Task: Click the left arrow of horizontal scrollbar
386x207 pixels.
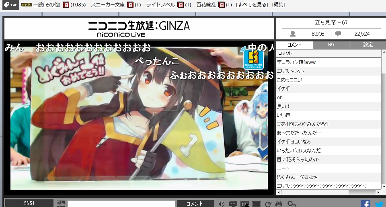Action: point(279,192)
